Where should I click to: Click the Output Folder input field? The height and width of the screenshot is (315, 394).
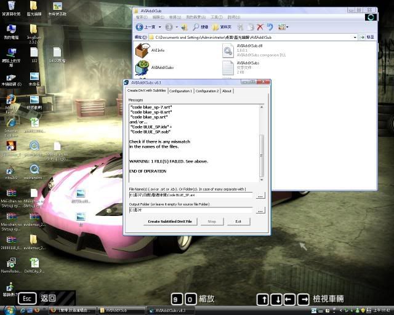click(x=190, y=210)
